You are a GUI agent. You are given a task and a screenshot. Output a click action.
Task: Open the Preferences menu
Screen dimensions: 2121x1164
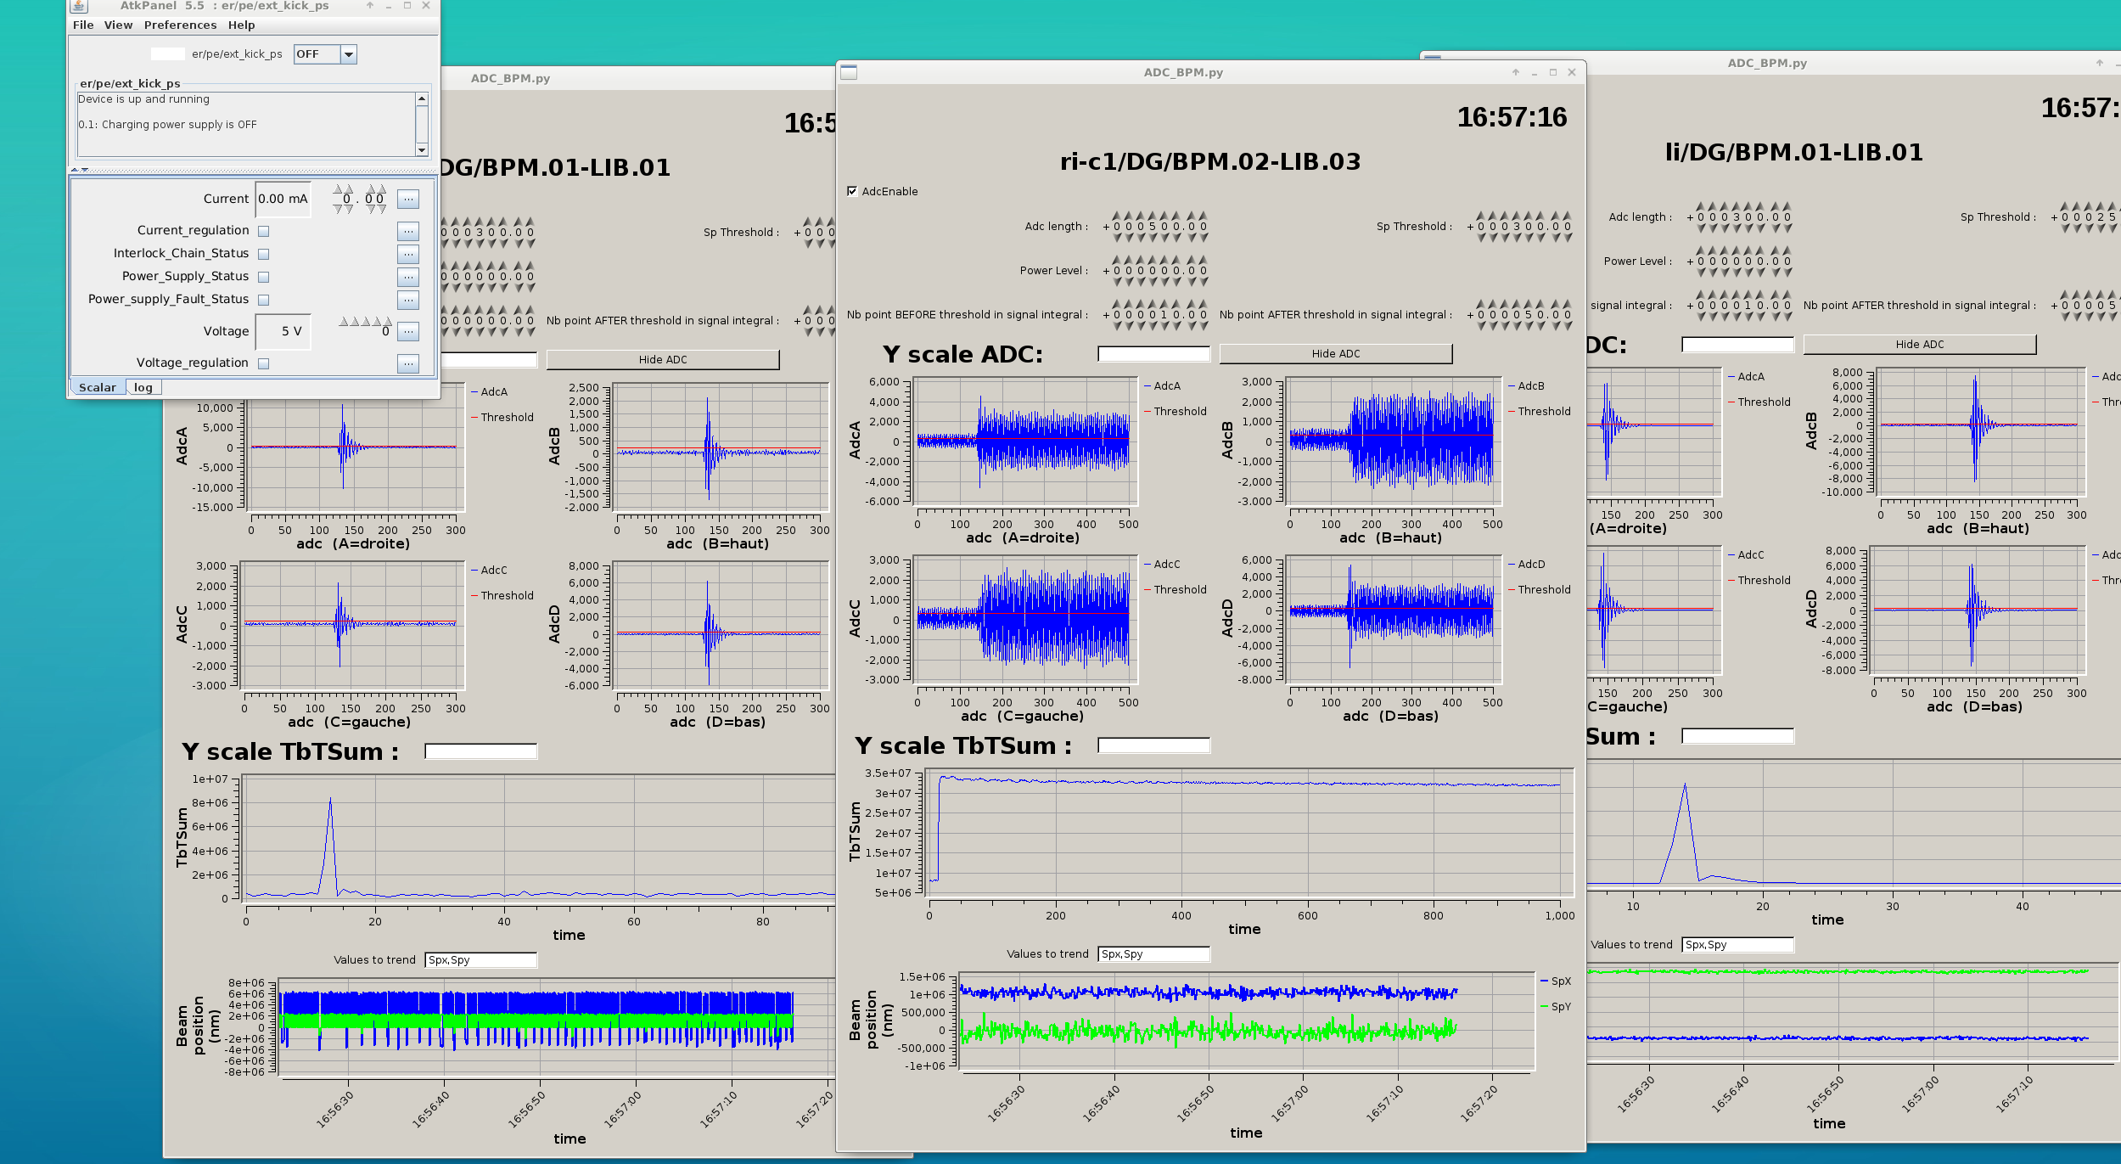click(x=180, y=25)
